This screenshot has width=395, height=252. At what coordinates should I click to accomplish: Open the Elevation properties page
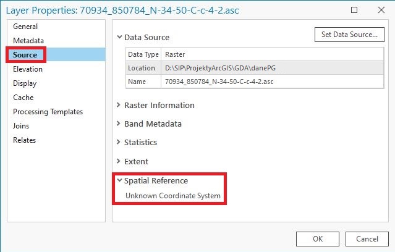point(28,69)
